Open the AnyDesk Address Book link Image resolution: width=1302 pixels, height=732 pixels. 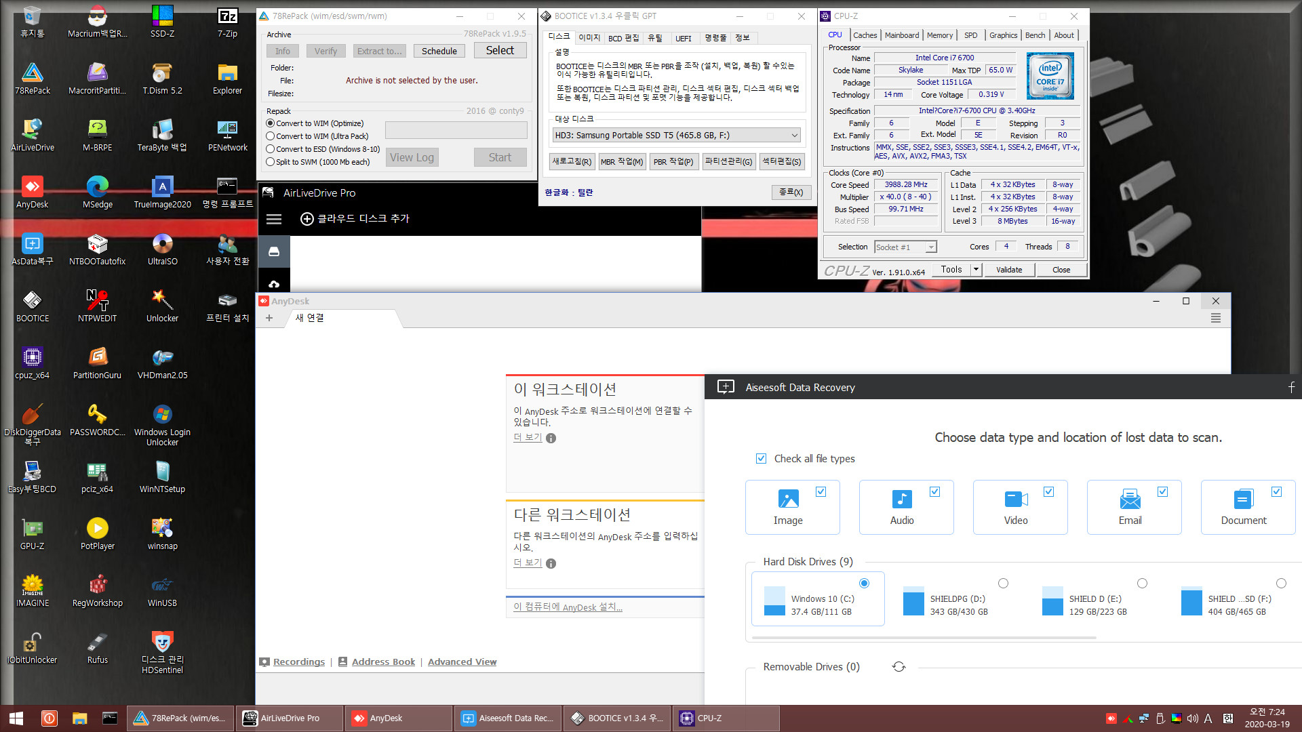(x=383, y=662)
